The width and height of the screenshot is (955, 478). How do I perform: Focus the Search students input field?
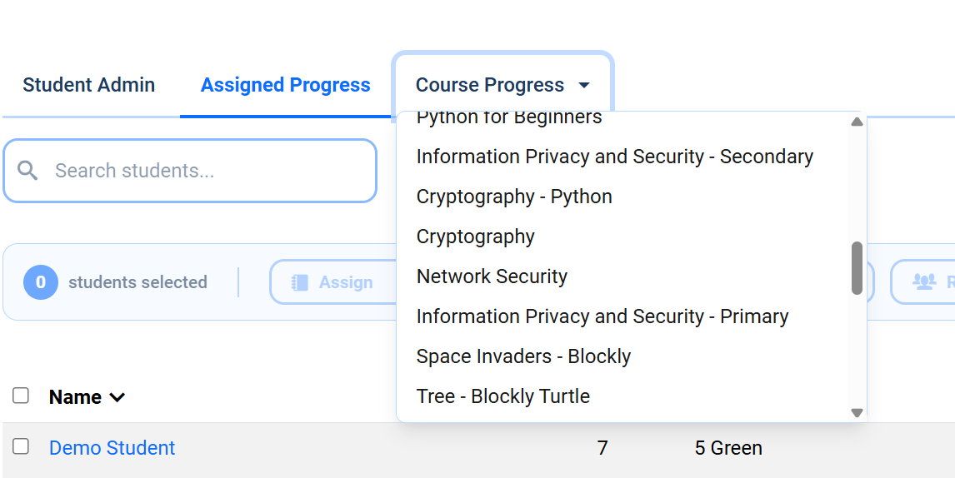click(208, 171)
